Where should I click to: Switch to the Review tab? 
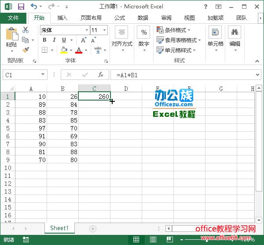click(x=166, y=18)
